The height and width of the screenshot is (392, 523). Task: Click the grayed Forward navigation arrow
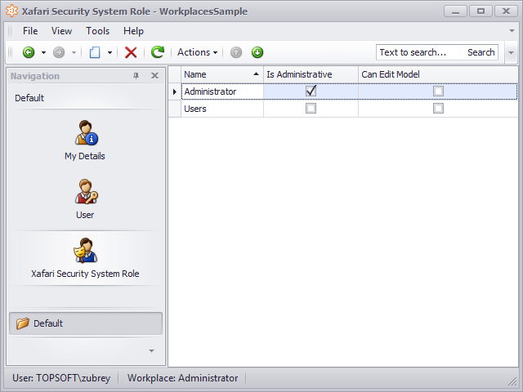click(x=59, y=52)
